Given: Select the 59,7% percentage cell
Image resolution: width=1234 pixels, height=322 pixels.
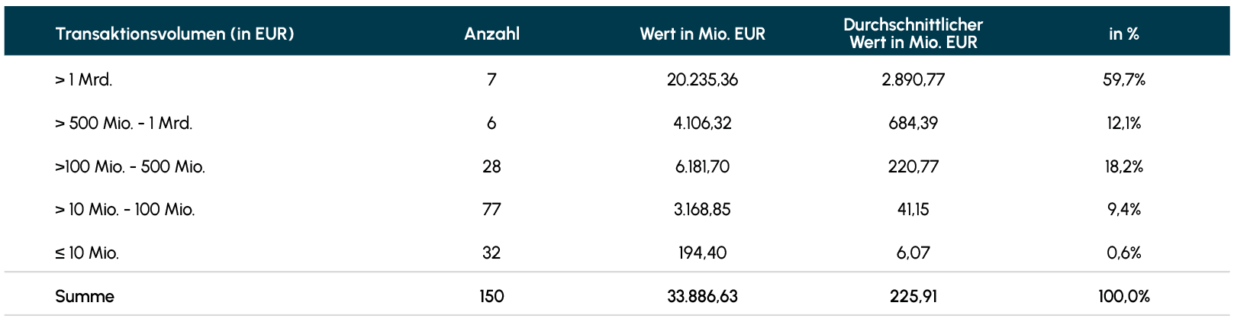Looking at the screenshot, I should click(1123, 79).
